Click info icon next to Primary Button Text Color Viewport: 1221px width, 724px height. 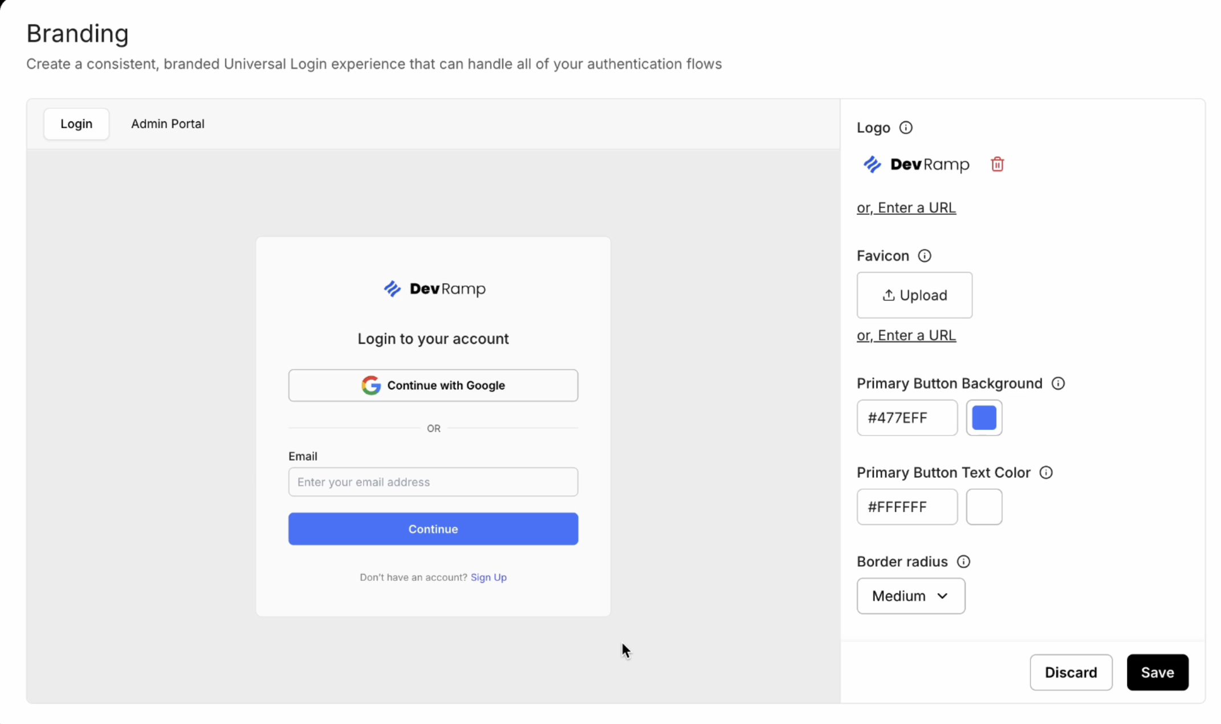(x=1046, y=473)
